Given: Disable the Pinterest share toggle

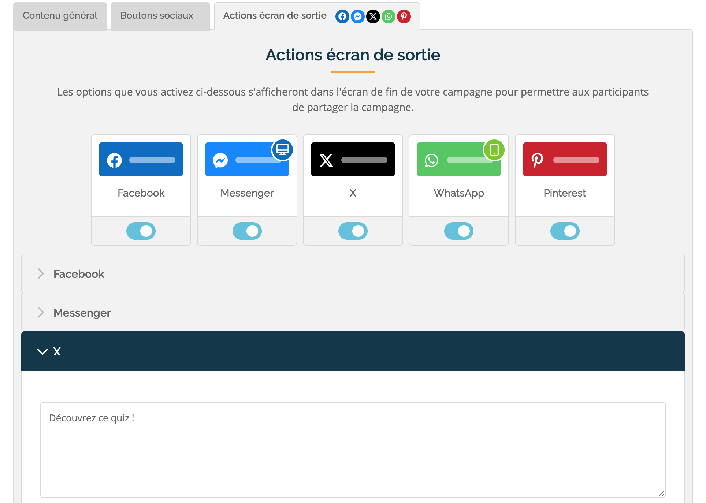Looking at the screenshot, I should pyautogui.click(x=565, y=231).
